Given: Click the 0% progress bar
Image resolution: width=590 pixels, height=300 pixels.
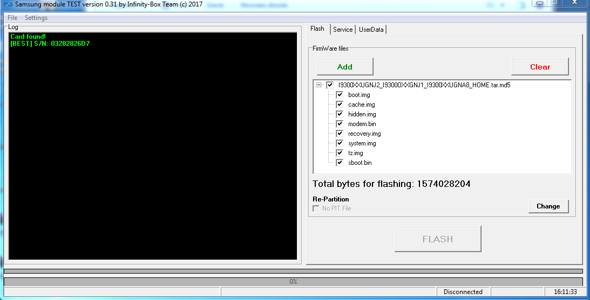Looking at the screenshot, I should tap(293, 282).
